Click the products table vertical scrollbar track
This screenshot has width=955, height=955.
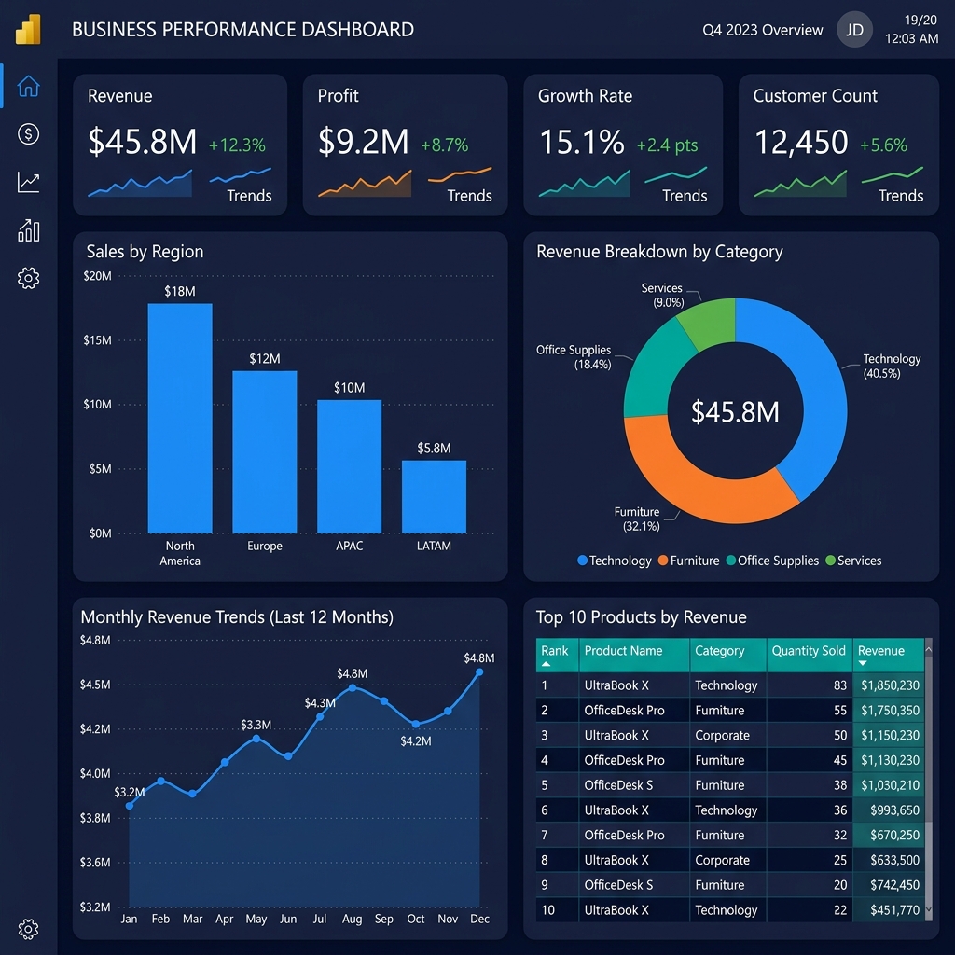929,780
